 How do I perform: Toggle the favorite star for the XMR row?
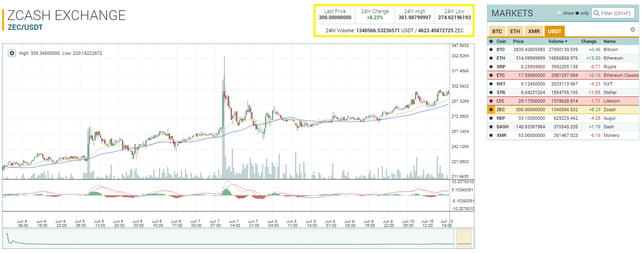tap(491, 135)
